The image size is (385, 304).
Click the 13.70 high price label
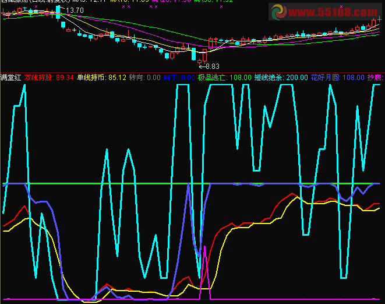click(x=75, y=11)
